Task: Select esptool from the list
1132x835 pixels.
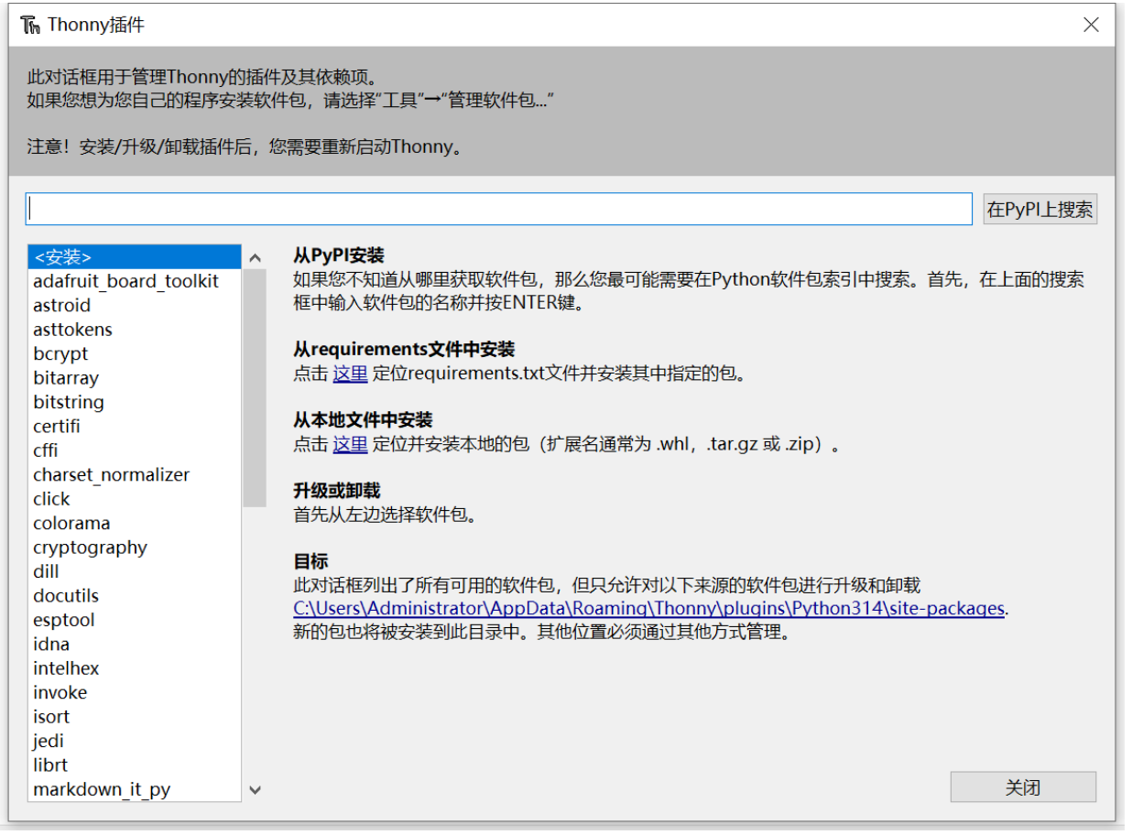Action: tap(63, 620)
